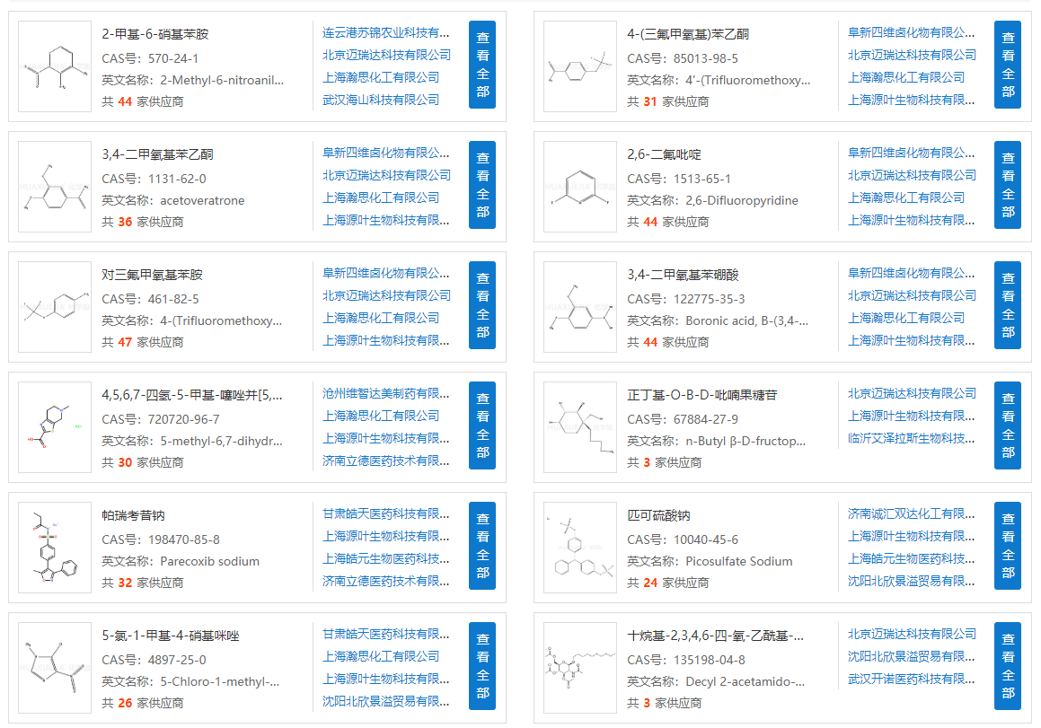1041x728 pixels.
Task: Open the 对三氟甲氧基苯胺 structure thumbnail
Action: (x=55, y=307)
